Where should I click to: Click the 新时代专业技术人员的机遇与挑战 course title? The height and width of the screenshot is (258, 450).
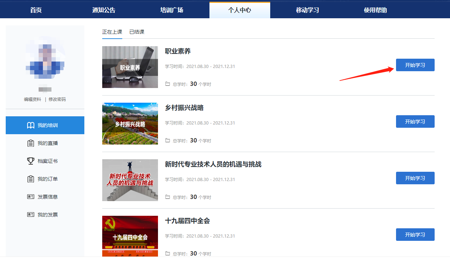pos(213,164)
